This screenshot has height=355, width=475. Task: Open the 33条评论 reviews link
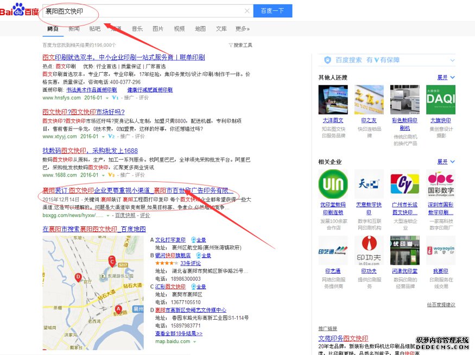tap(191, 263)
